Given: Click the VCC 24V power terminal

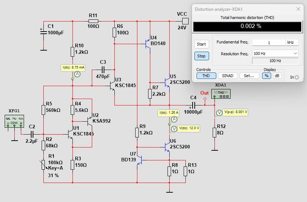Looking at the screenshot, I should [x=185, y=21].
